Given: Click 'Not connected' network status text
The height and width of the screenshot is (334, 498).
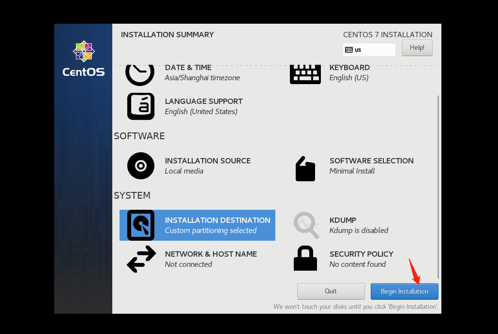Looking at the screenshot, I should (x=188, y=264).
